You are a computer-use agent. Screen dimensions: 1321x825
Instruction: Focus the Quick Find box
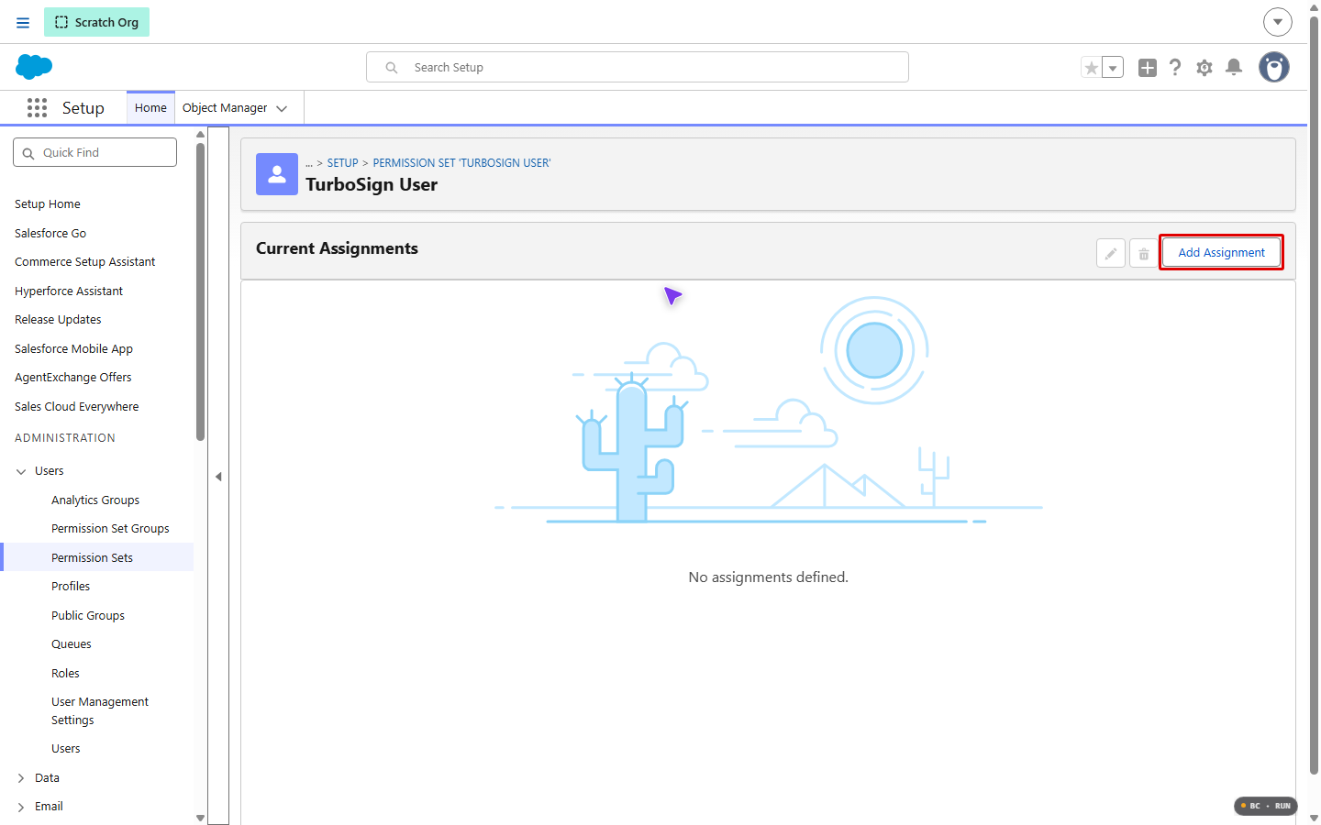pos(95,152)
